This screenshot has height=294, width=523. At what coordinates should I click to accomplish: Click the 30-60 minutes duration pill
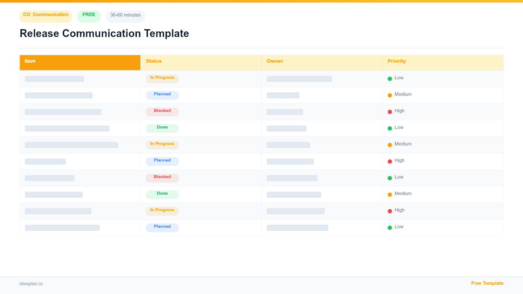coord(125,16)
